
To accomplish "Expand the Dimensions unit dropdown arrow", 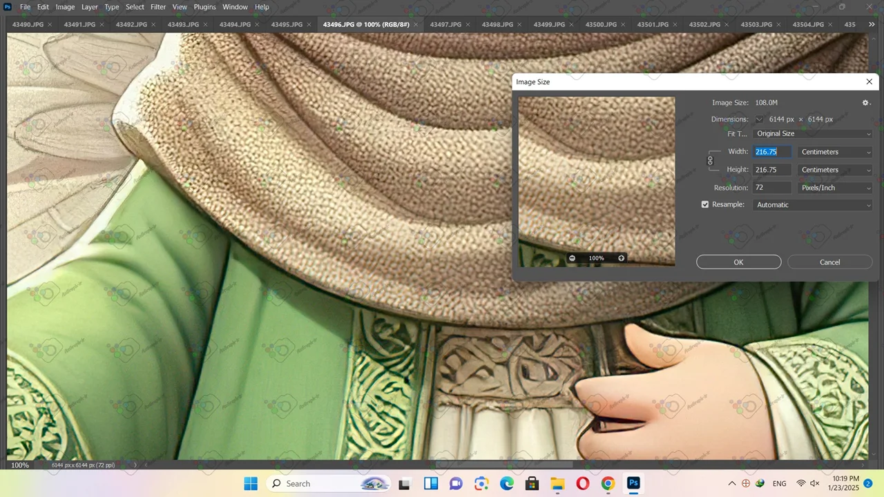I will coord(759,119).
